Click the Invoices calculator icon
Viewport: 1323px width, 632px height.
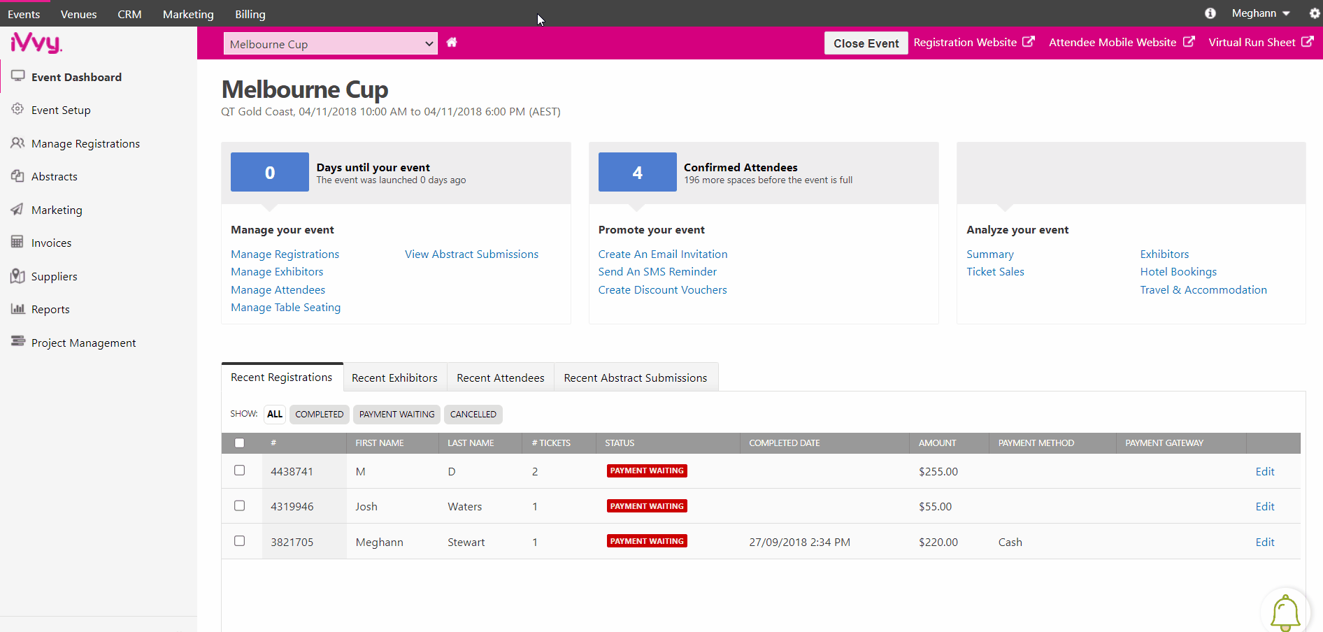pos(17,242)
